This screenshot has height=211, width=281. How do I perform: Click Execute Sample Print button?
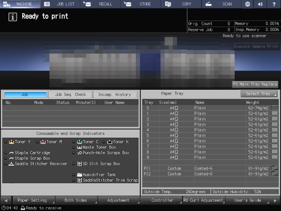pos(256,46)
